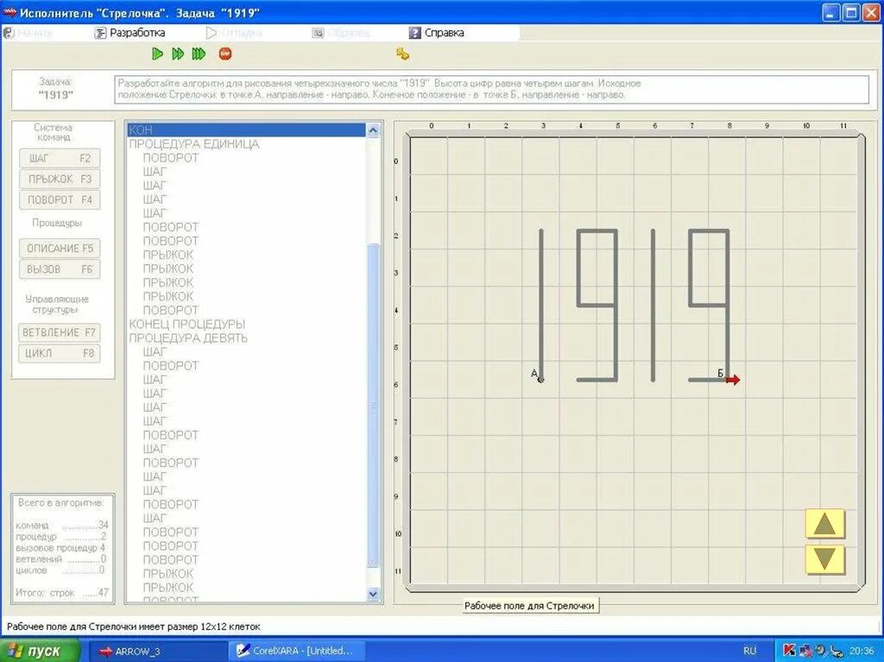Click the вызовов процедур 4 line
The image size is (884, 662).
[x=61, y=547]
